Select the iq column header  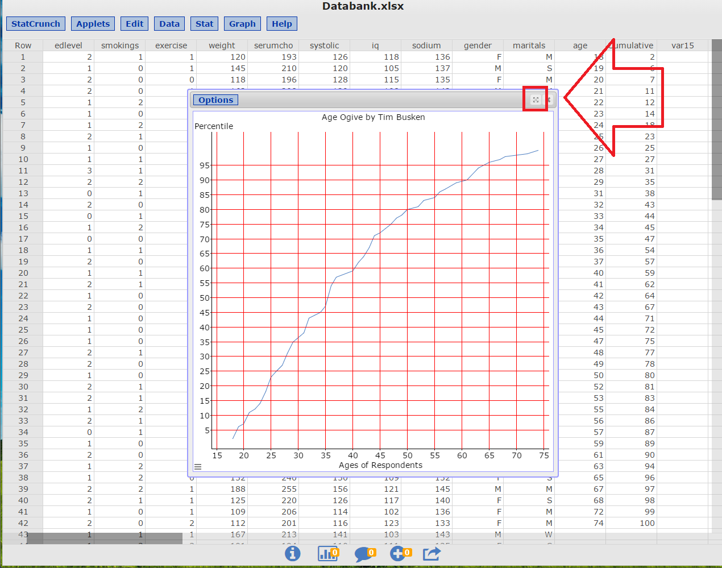coord(375,45)
